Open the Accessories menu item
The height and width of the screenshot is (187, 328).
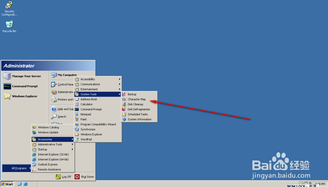coord(53,140)
